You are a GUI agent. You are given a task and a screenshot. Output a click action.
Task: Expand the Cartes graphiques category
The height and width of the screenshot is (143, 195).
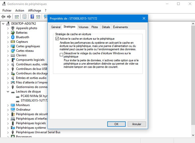point(8,47)
